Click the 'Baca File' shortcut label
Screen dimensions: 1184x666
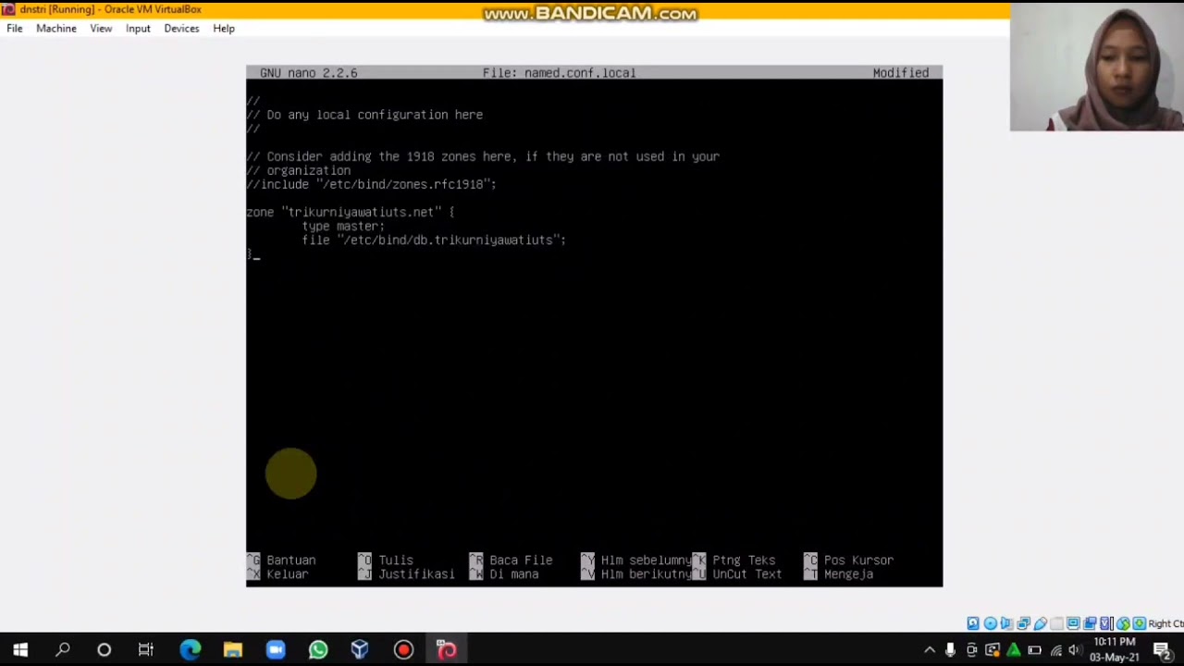click(521, 561)
